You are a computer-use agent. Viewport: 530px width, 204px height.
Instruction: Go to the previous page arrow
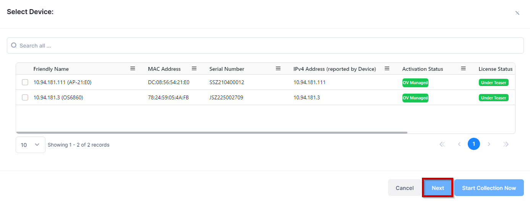459,144
